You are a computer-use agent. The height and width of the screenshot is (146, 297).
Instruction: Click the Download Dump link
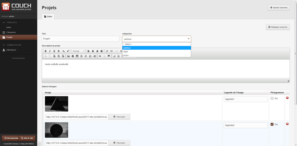(18, 58)
